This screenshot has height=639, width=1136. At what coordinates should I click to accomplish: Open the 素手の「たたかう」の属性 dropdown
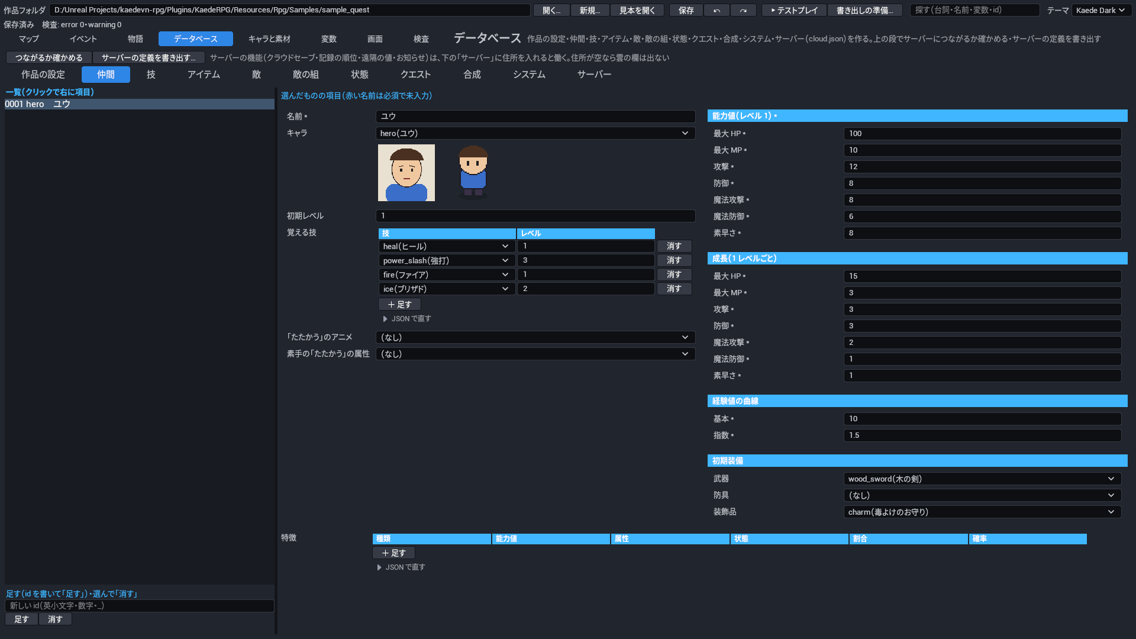(x=535, y=354)
